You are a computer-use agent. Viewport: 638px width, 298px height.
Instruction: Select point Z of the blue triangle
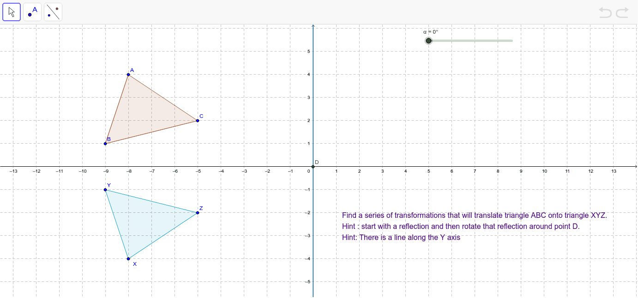[198, 212]
